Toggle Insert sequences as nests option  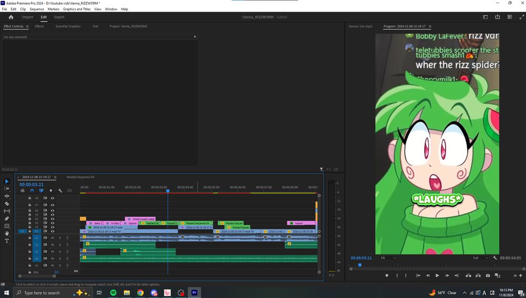click(x=23, y=191)
